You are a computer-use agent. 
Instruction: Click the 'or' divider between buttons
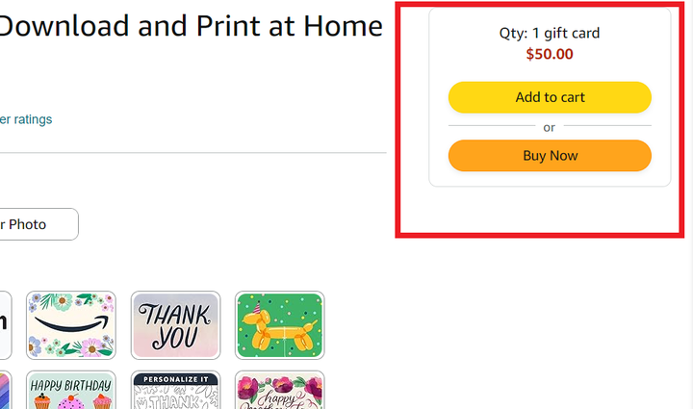coord(549,128)
